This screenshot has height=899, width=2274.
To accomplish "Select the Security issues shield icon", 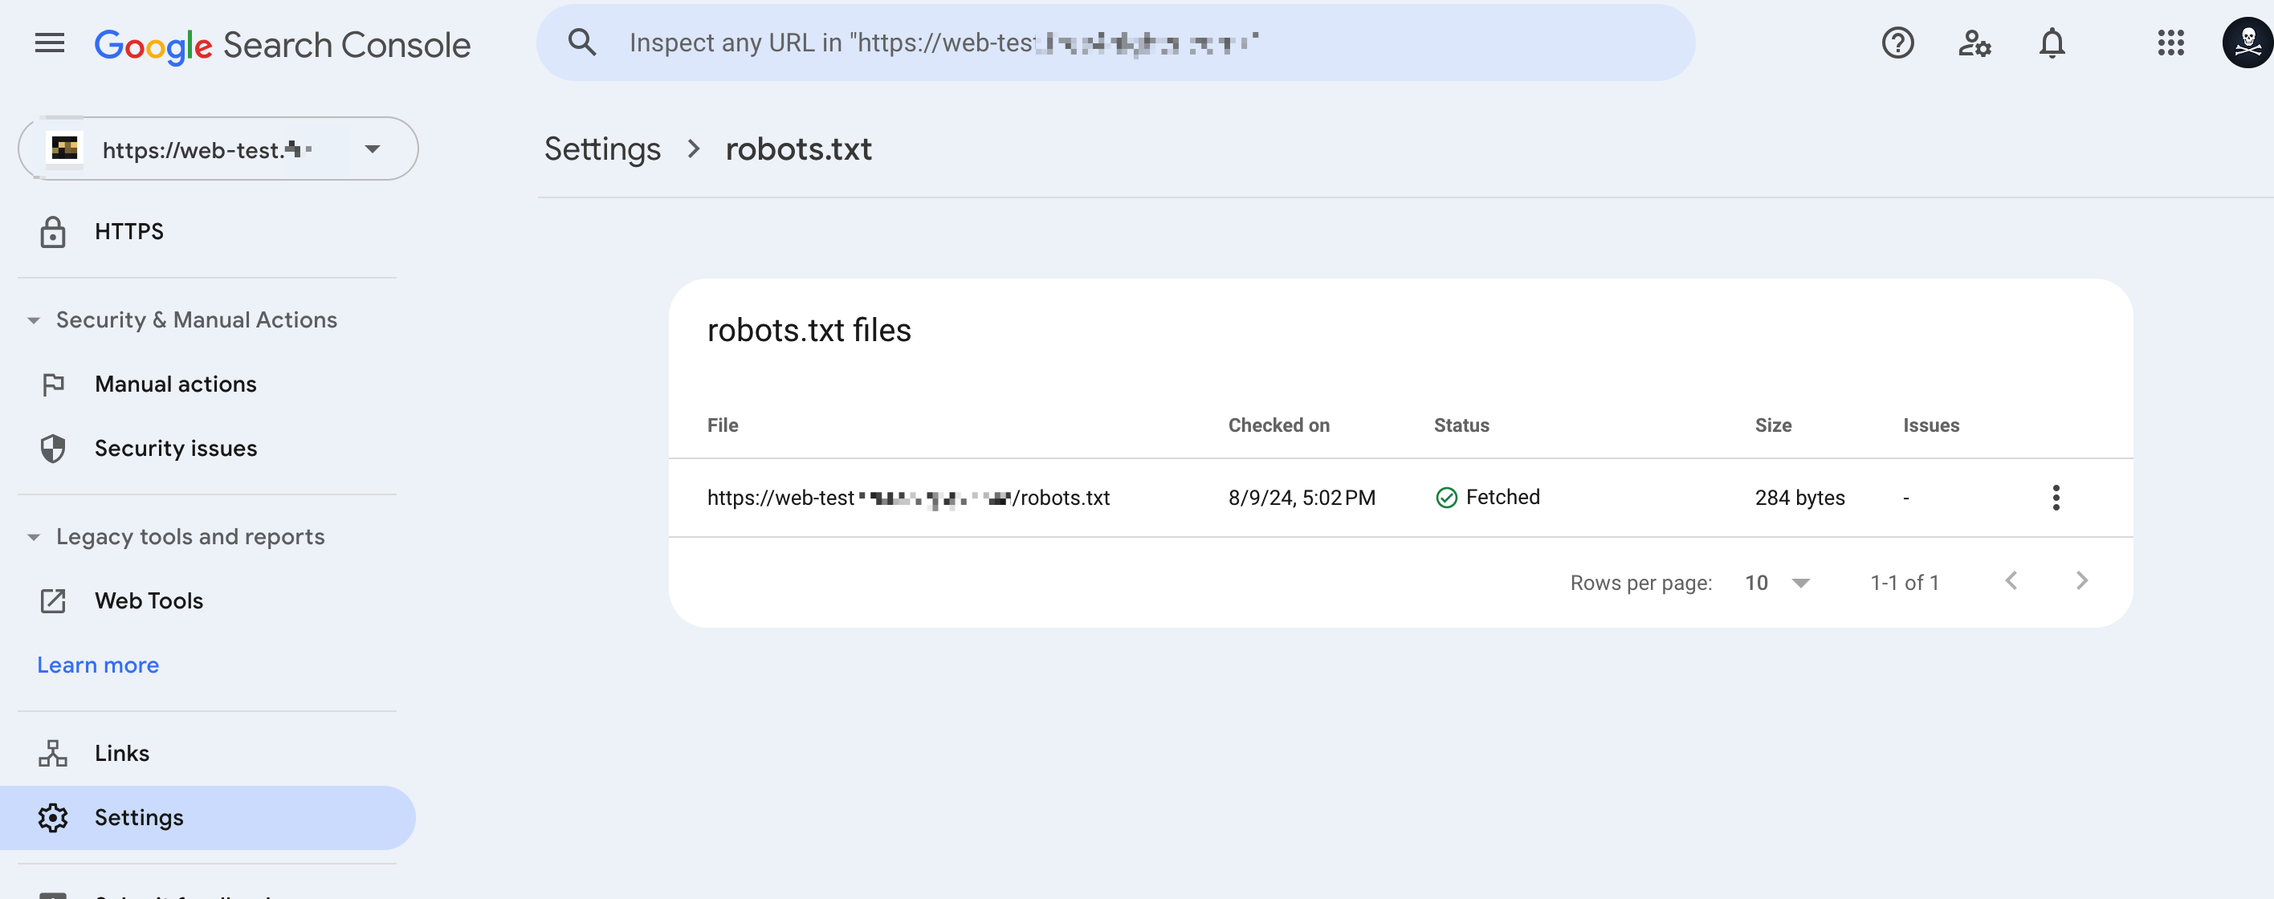I will (53, 448).
